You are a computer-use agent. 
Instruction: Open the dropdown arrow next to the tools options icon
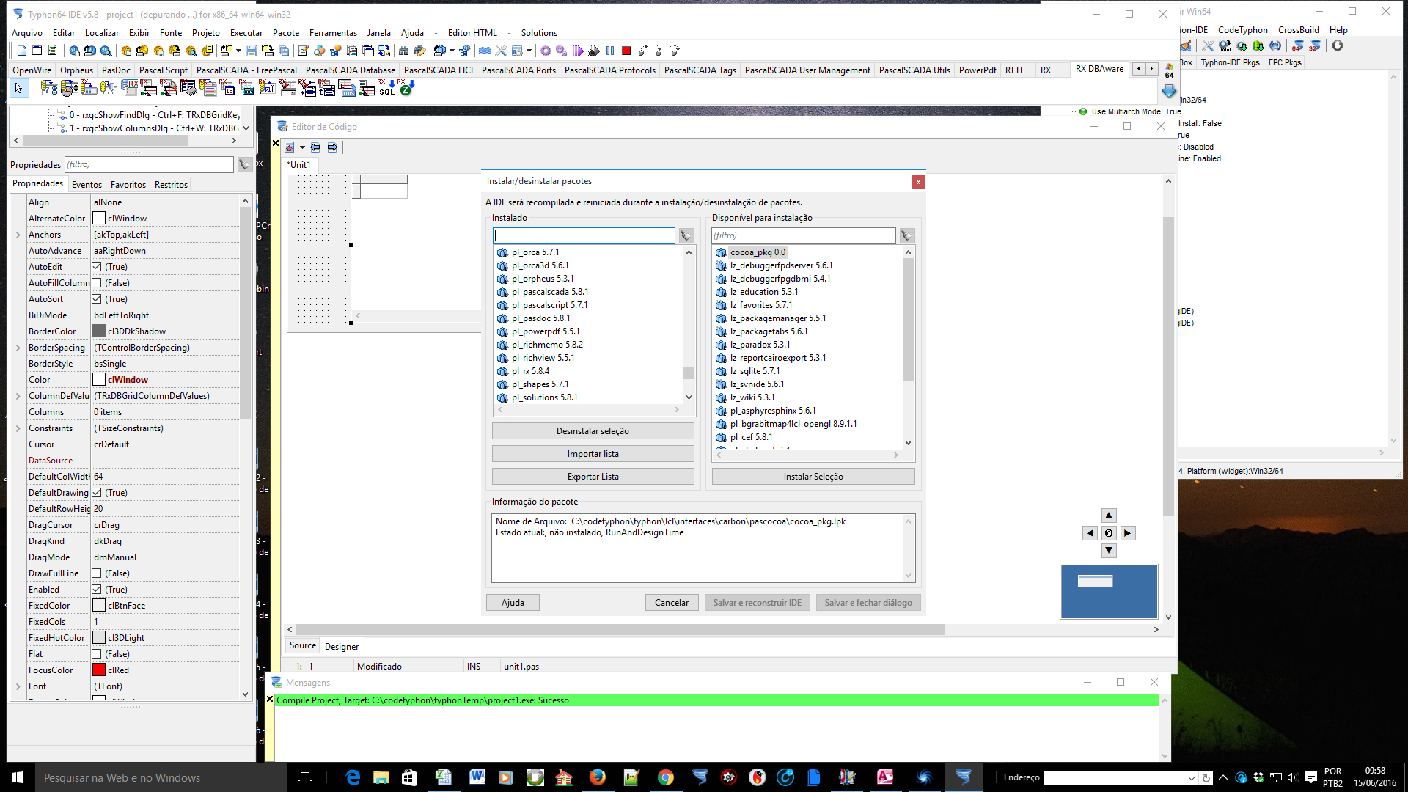[529, 51]
